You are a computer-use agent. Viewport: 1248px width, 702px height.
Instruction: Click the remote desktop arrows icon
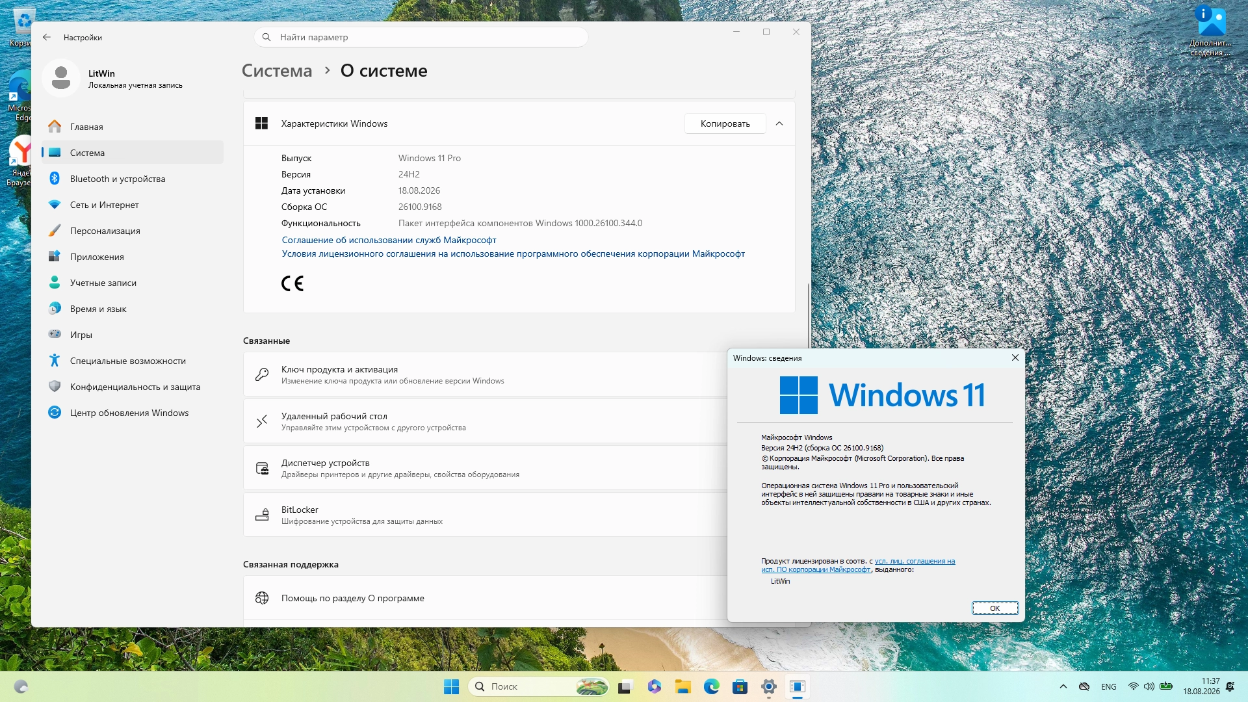pos(262,421)
